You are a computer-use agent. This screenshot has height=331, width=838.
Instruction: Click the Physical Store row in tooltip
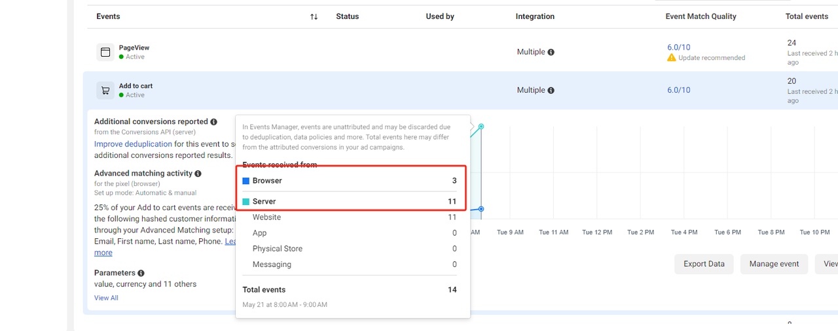click(x=350, y=249)
